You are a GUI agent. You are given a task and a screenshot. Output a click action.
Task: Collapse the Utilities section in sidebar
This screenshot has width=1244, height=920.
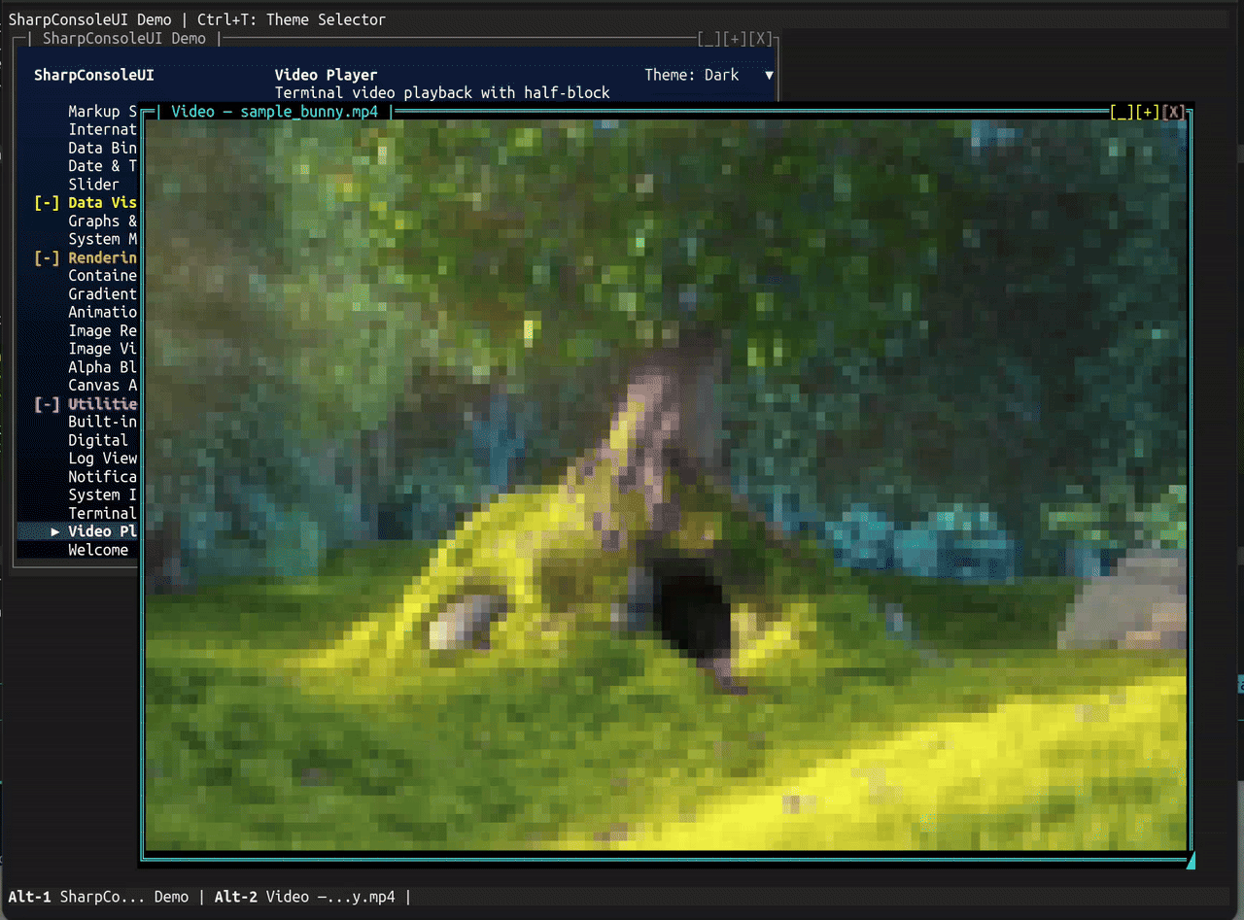tap(45, 403)
